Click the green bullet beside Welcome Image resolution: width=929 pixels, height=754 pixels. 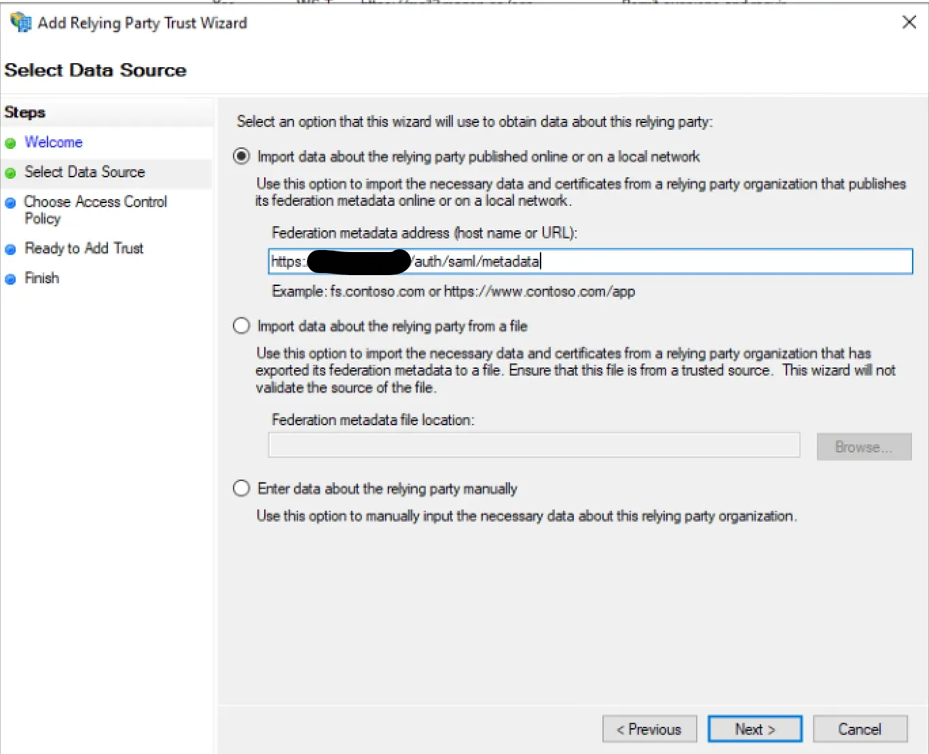coord(10,143)
